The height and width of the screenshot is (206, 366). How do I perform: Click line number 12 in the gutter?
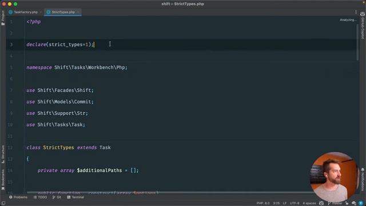[x=10, y=148]
